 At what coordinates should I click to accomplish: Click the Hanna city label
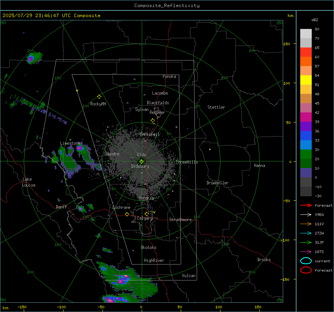(x=259, y=165)
